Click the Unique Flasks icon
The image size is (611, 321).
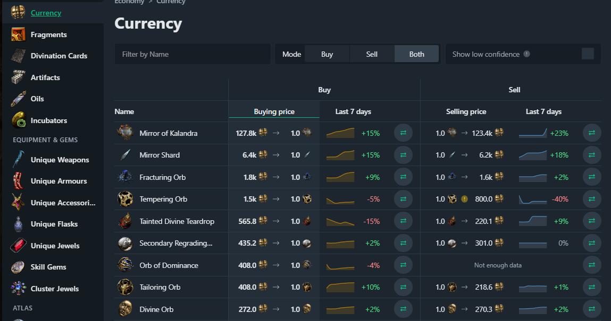point(18,224)
